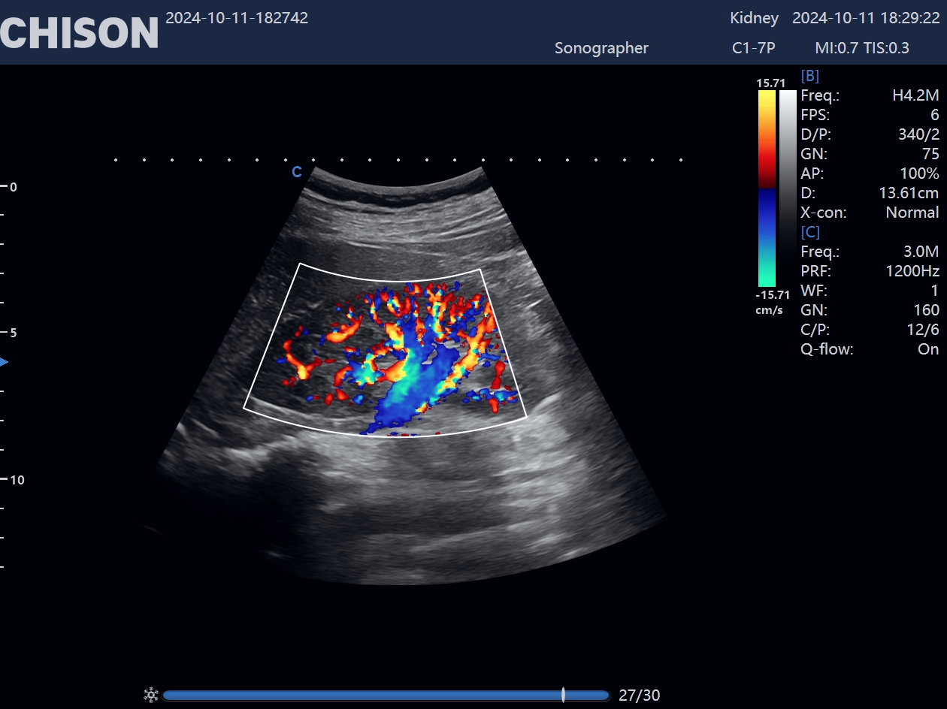Click the Kidney exam preset label
The height and width of the screenshot is (709, 947).
click(754, 18)
